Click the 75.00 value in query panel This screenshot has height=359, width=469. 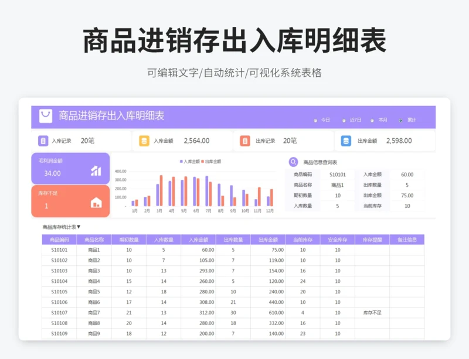click(407, 196)
